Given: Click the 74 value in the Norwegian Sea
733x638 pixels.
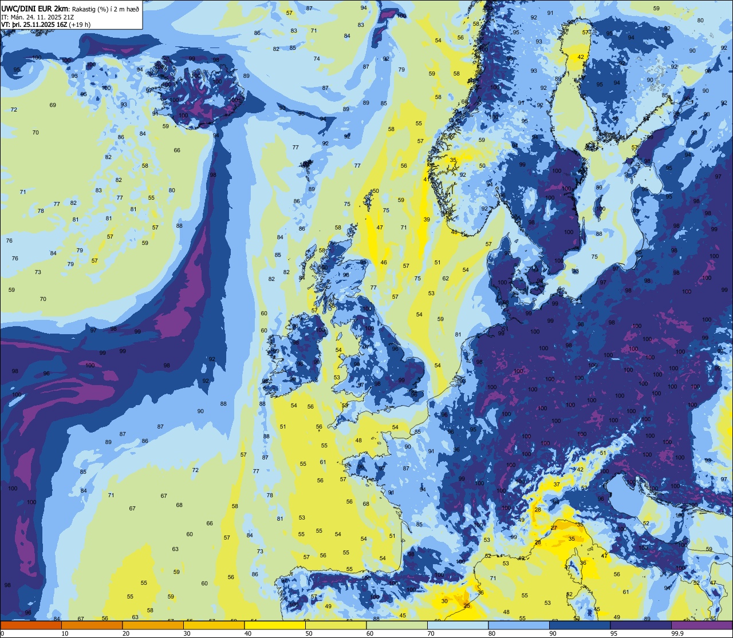Looking at the screenshot, I should 317,58.
